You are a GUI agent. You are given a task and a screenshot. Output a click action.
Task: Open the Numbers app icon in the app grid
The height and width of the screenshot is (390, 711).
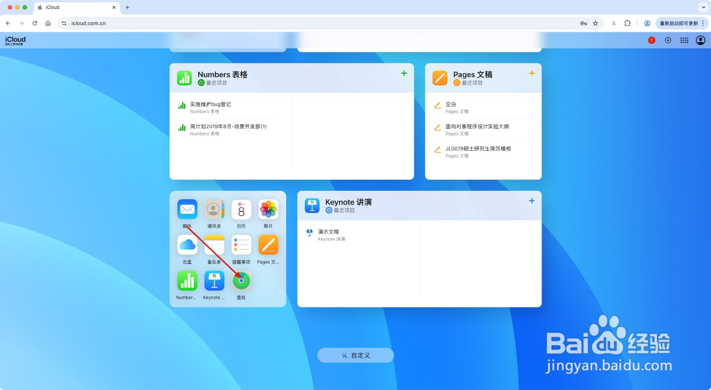187,281
